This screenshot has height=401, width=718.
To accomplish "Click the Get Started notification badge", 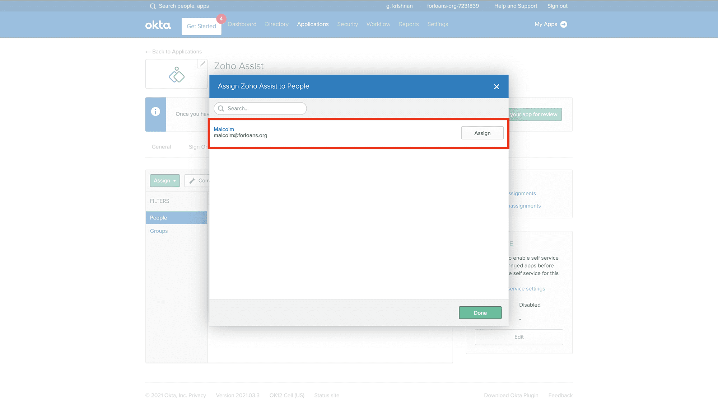I will 221,19.
